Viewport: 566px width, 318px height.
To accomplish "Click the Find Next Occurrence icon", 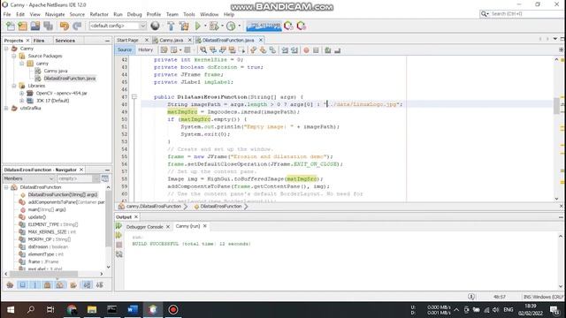I will click(x=222, y=50).
